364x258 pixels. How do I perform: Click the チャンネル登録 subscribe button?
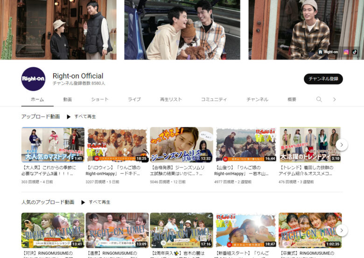pos(323,79)
